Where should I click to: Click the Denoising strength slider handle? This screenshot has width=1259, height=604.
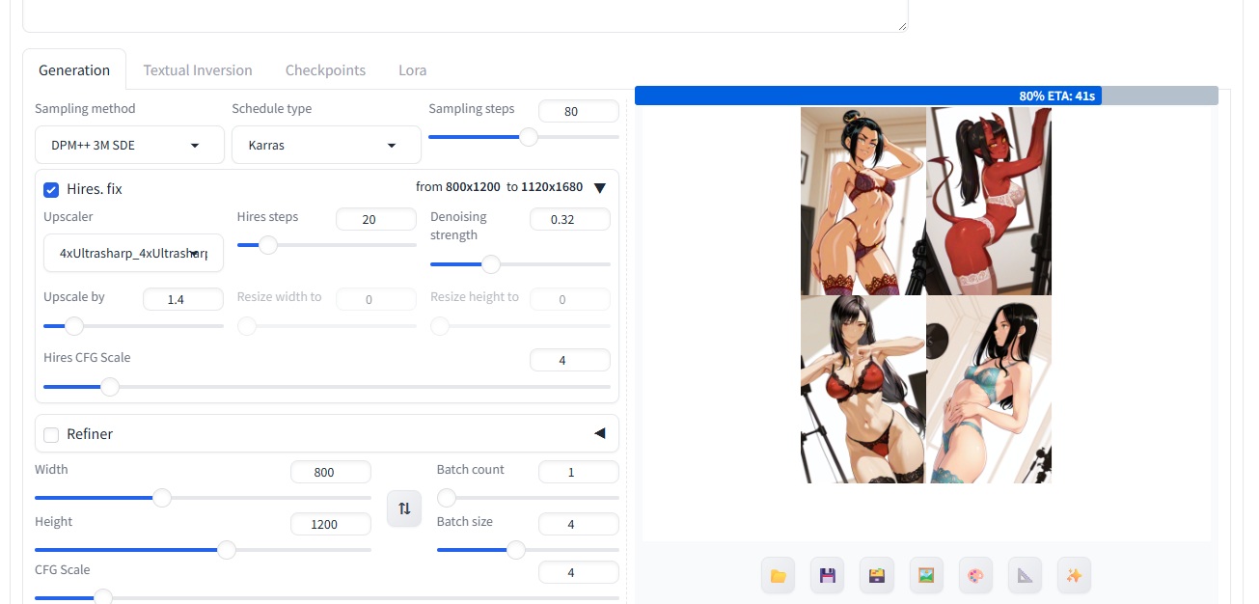point(491,264)
